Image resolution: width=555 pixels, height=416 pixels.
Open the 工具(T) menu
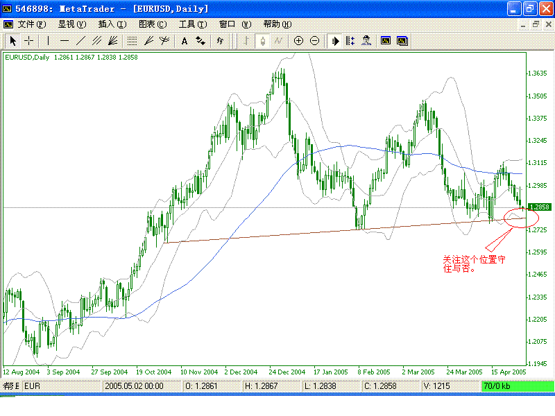(193, 24)
